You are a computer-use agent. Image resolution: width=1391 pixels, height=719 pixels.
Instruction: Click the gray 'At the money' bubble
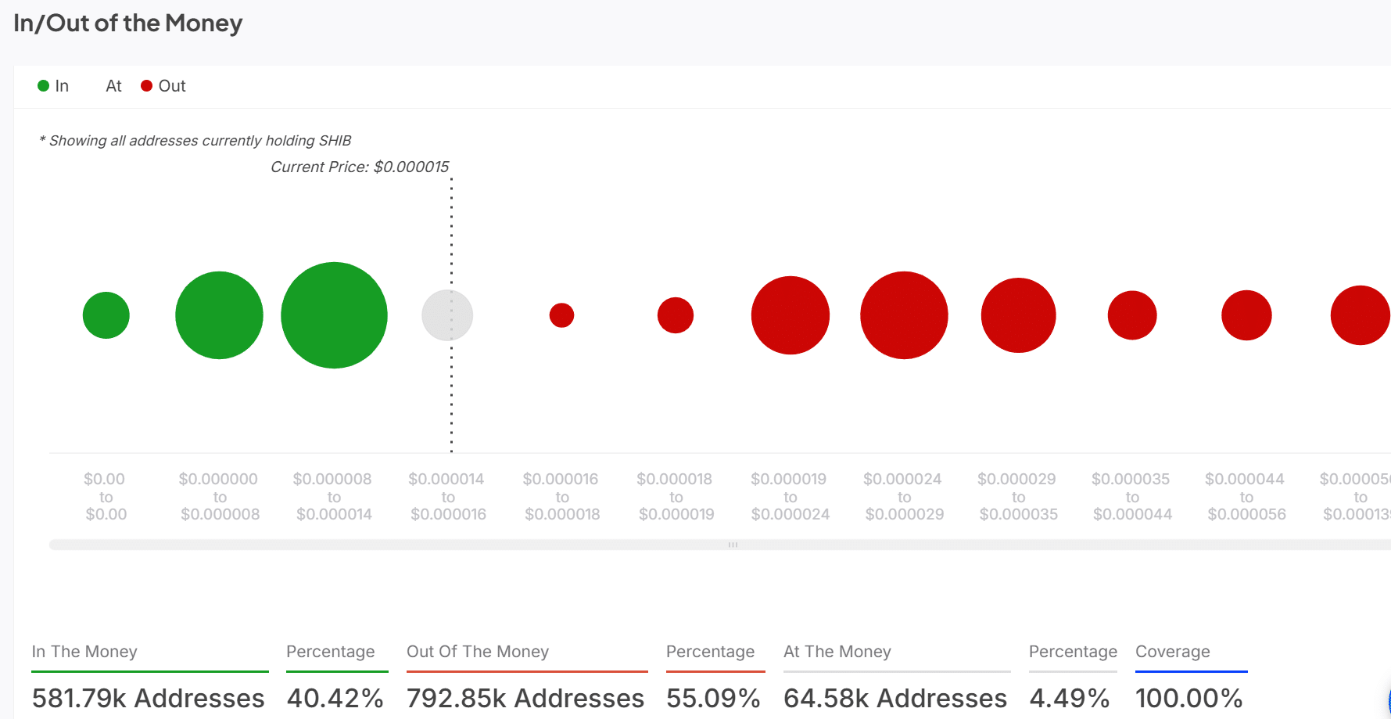[447, 315]
